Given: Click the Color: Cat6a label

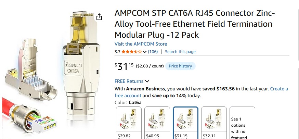Looking at the screenshot, I should point(128,102).
